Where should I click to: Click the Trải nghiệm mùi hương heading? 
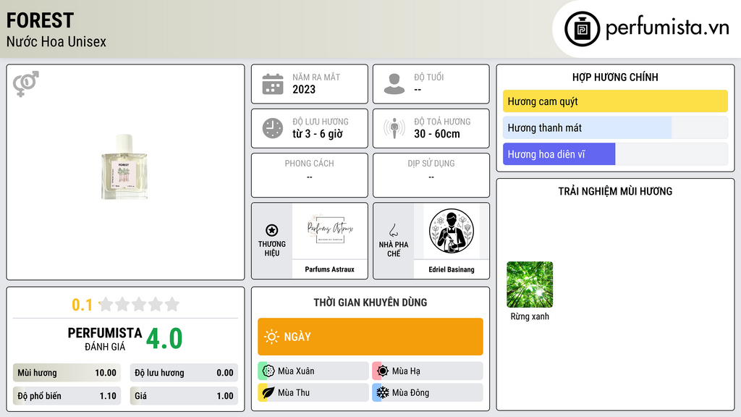point(615,191)
